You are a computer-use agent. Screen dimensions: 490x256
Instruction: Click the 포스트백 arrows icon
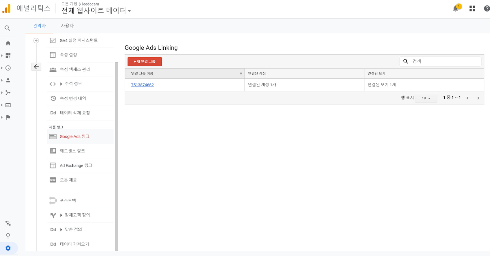53,200
